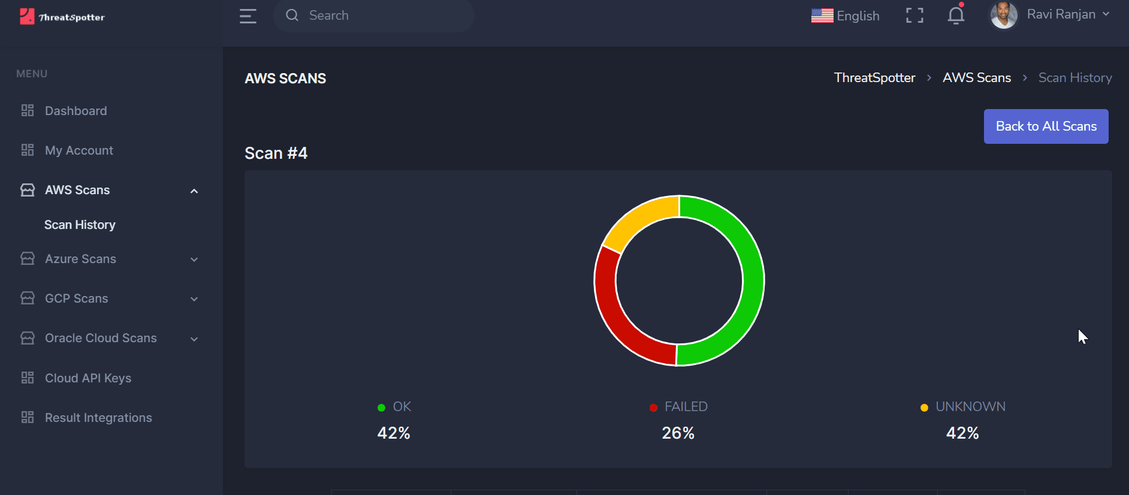Open the notifications bell
This screenshot has height=495, width=1129.
click(956, 14)
